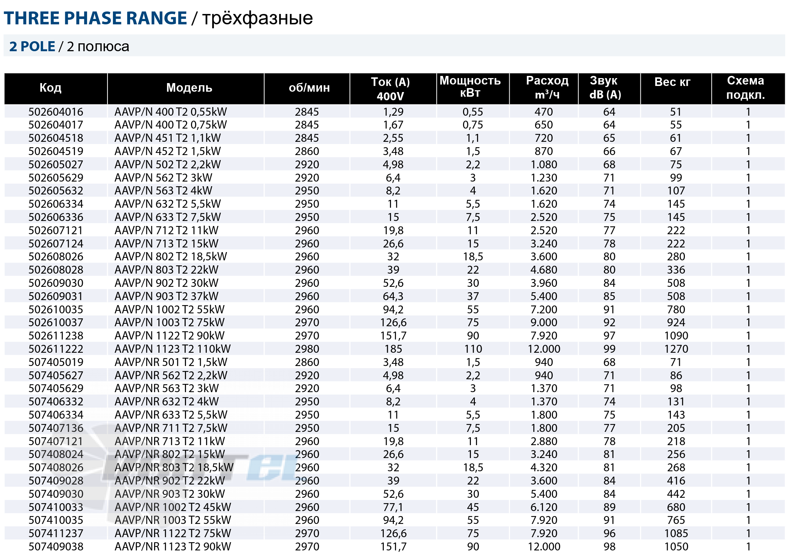The width and height of the screenshot is (787, 554).
Task: Select code cell 502604518
Action: tap(56, 138)
